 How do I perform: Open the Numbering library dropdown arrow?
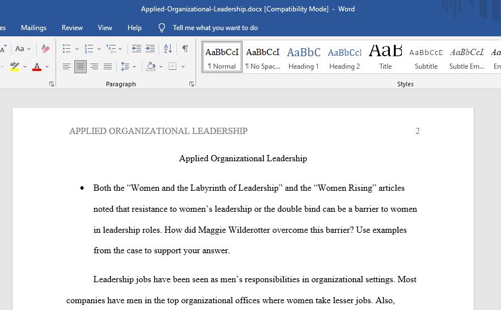[99, 49]
